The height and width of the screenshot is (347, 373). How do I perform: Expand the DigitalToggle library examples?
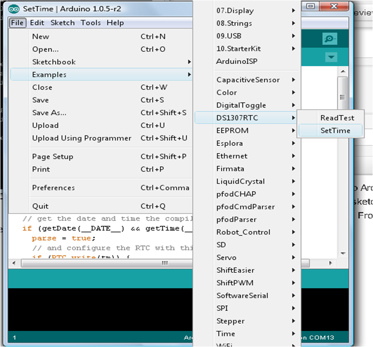pyautogui.click(x=247, y=105)
